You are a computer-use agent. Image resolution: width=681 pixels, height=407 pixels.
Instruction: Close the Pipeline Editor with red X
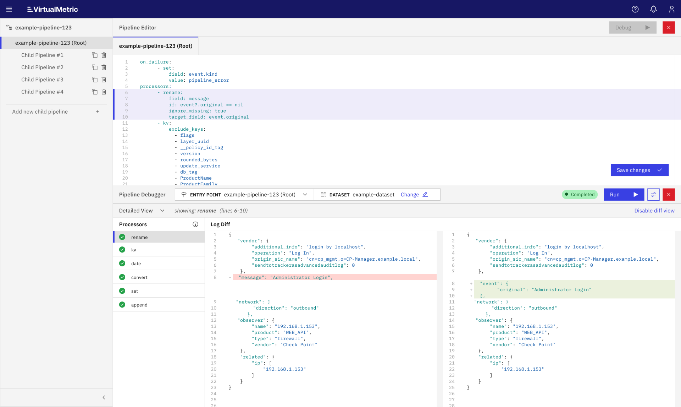pyautogui.click(x=669, y=28)
